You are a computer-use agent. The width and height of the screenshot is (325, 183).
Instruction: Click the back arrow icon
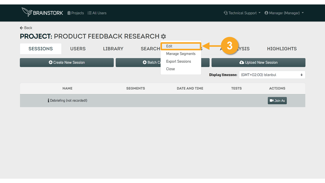22,28
